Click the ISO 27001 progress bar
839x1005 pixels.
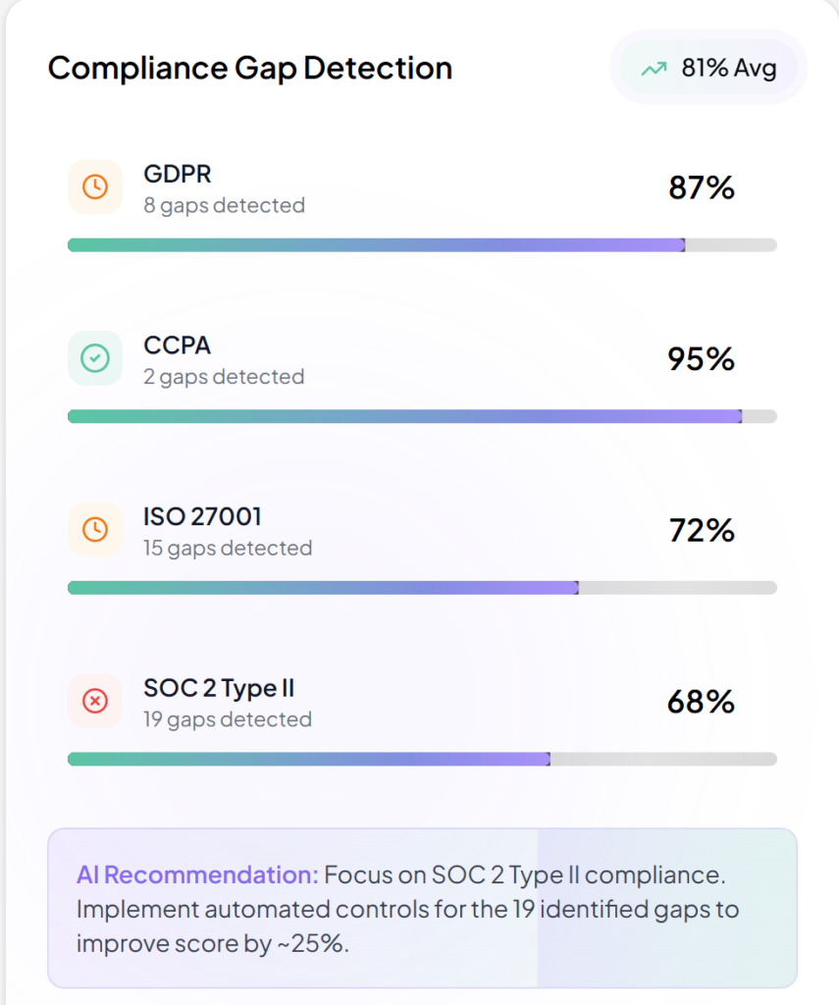coord(422,588)
